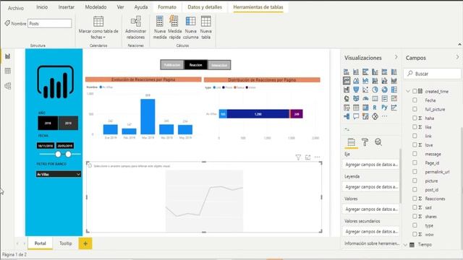Open Marcar como tabla de fechas dropdown

[98, 28]
